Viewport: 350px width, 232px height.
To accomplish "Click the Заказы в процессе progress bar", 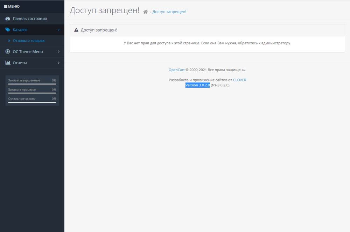I will (31, 92).
